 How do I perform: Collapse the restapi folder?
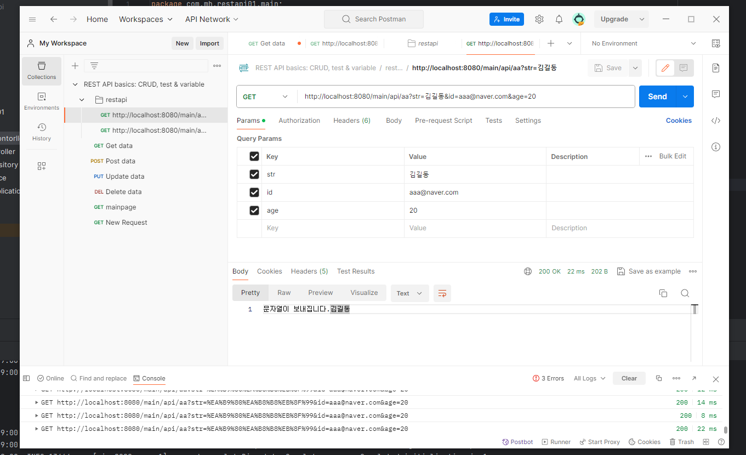coord(82,100)
